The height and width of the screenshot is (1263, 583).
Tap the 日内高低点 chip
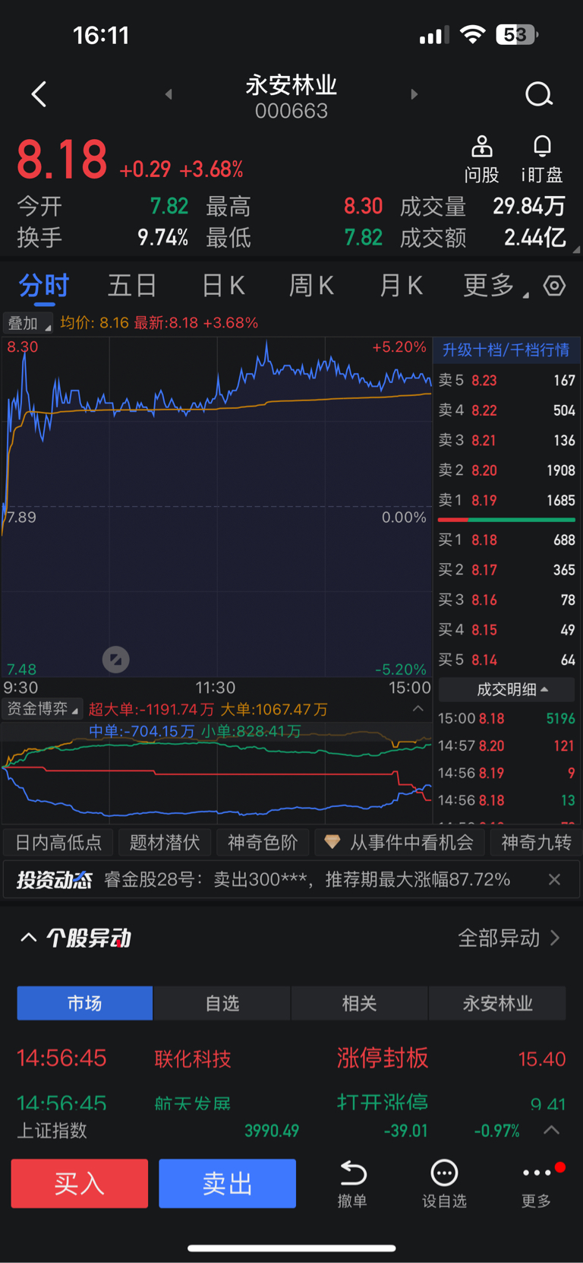58,842
